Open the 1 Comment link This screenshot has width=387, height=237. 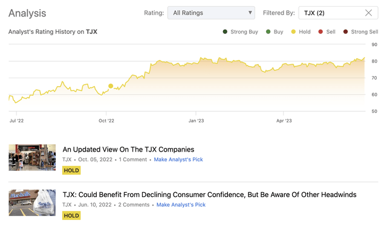coord(133,159)
